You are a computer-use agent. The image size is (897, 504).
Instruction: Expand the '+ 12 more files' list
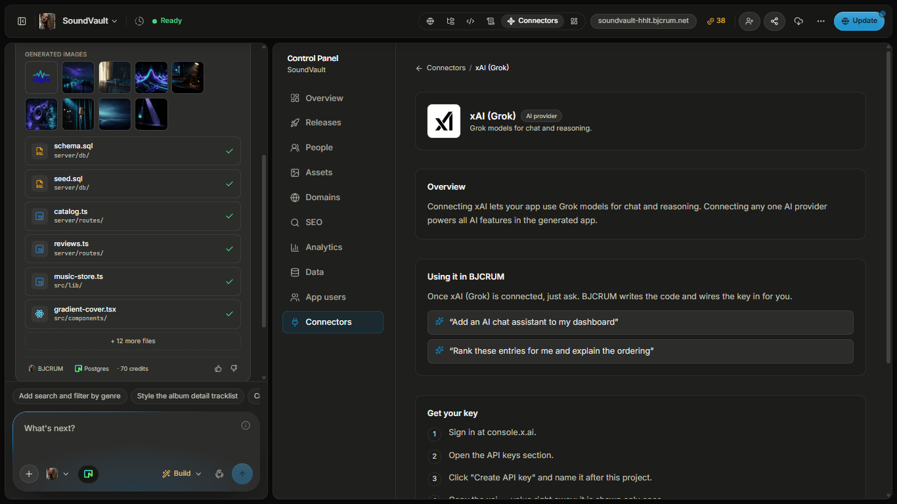pos(133,341)
